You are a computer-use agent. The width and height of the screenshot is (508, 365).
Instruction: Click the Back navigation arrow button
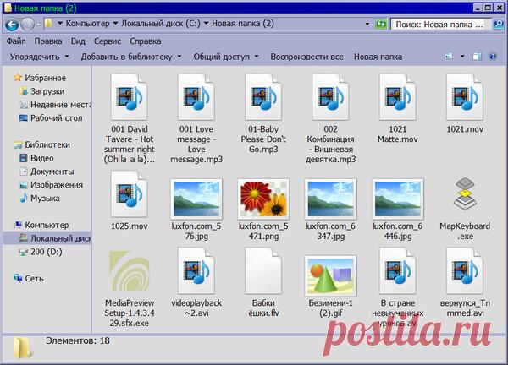pyautogui.click(x=12, y=23)
